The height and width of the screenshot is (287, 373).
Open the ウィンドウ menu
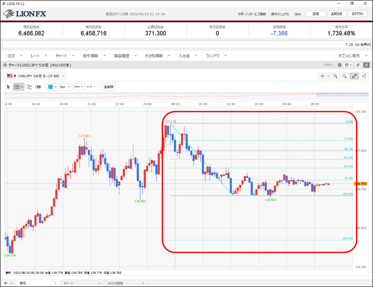[x=216, y=56]
